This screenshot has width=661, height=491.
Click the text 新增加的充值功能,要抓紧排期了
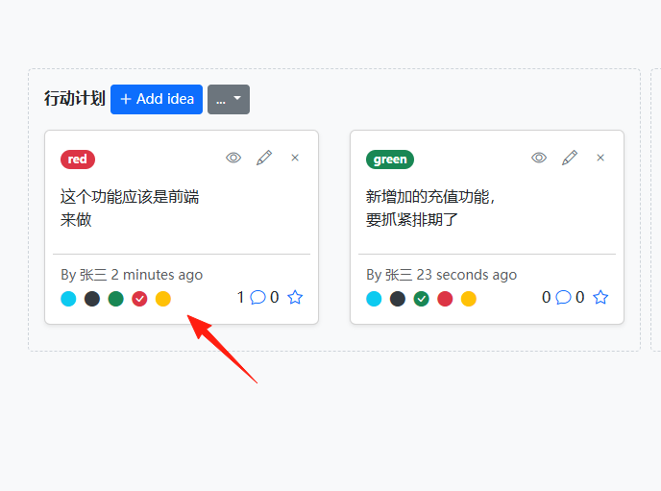[x=430, y=209]
